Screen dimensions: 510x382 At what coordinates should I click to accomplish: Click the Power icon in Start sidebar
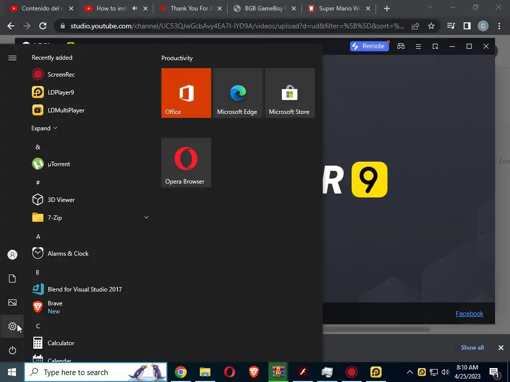point(12,350)
